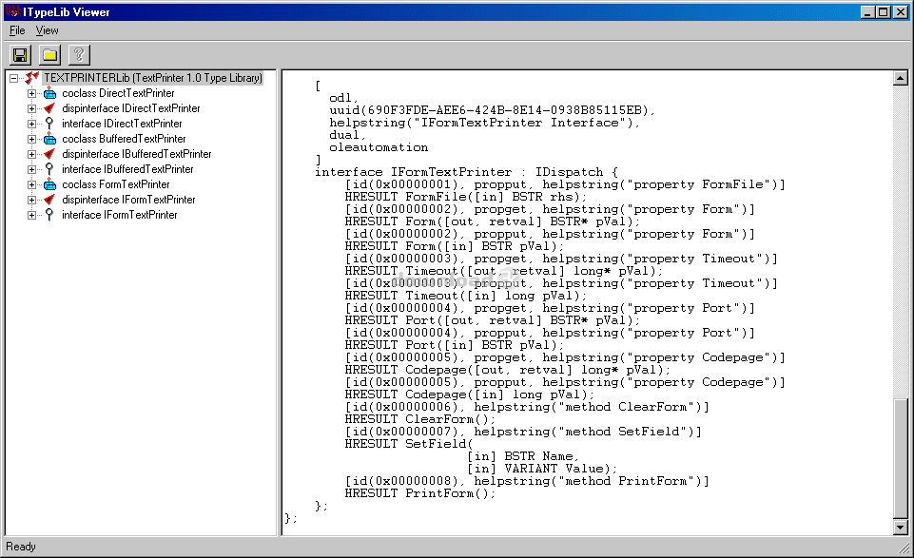This screenshot has width=914, height=558.
Task: Click the code pane scroll up arrow
Action: [x=900, y=78]
